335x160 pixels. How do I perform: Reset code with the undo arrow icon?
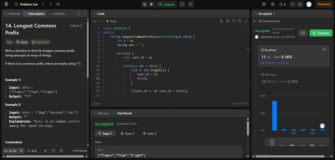click(x=240, y=21)
